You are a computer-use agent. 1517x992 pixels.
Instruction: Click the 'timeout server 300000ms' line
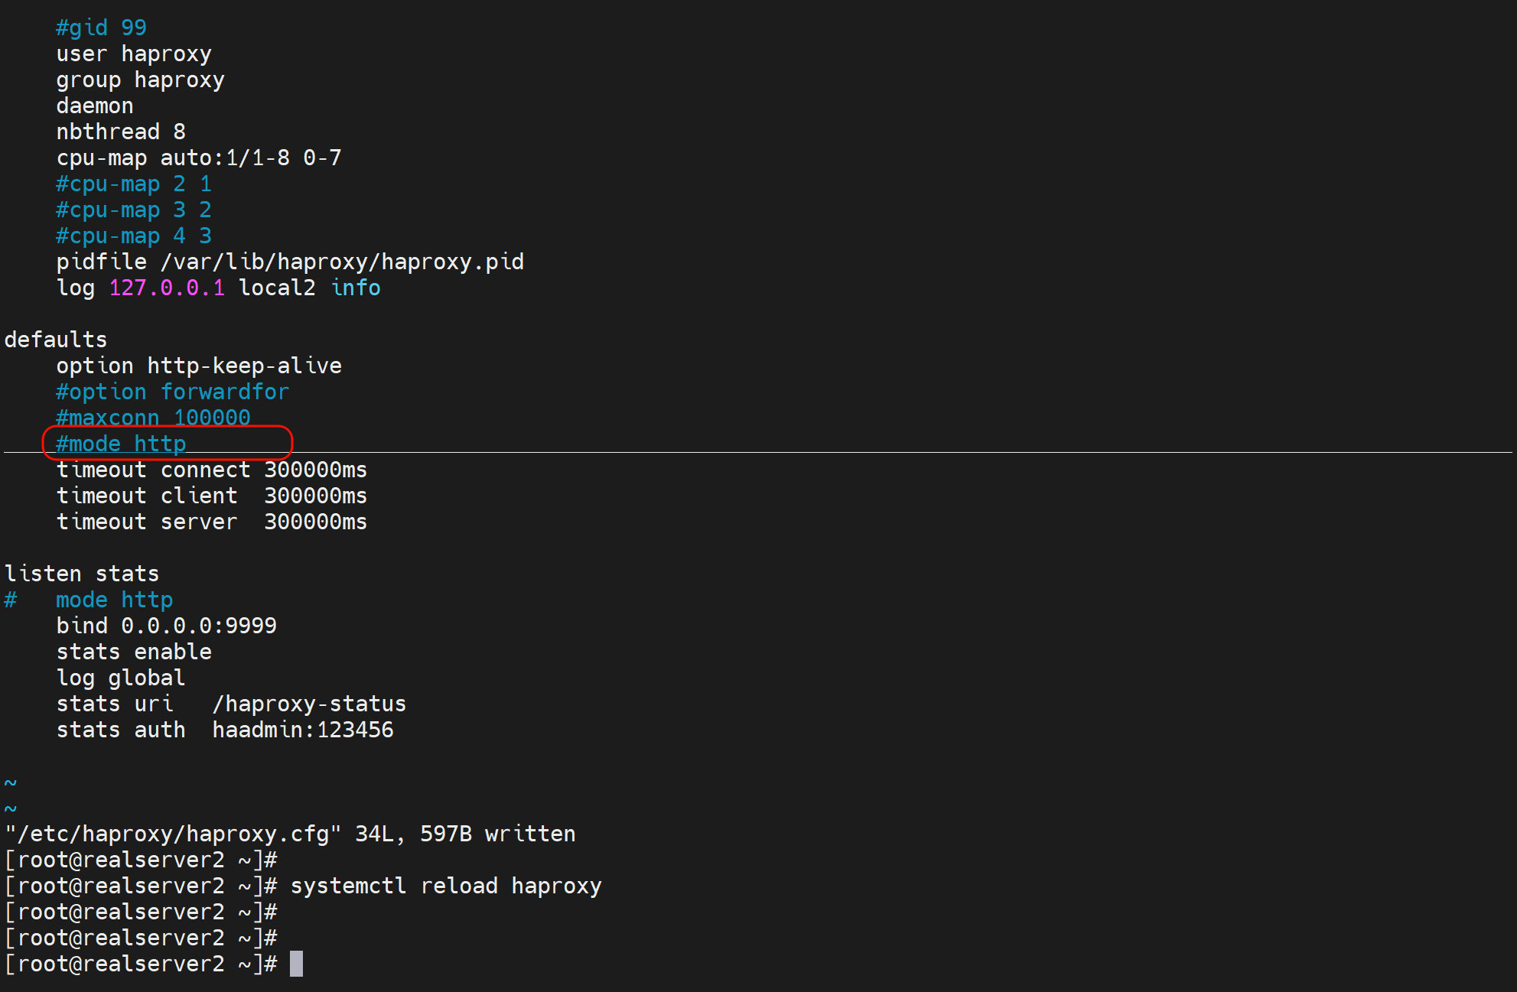pos(212,522)
